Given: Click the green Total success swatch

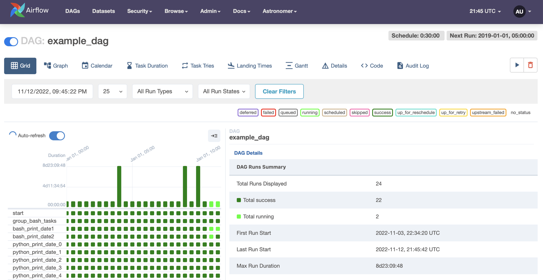Looking at the screenshot, I should [x=239, y=200].
